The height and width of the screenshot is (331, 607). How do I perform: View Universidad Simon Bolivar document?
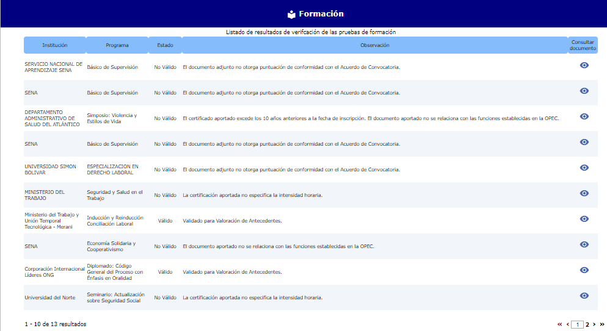(x=584, y=168)
